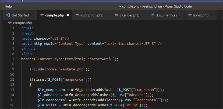This screenshot has width=223, height=109.
Task: Click the CSS hash icon on document.css tab
Action: click(153, 15)
